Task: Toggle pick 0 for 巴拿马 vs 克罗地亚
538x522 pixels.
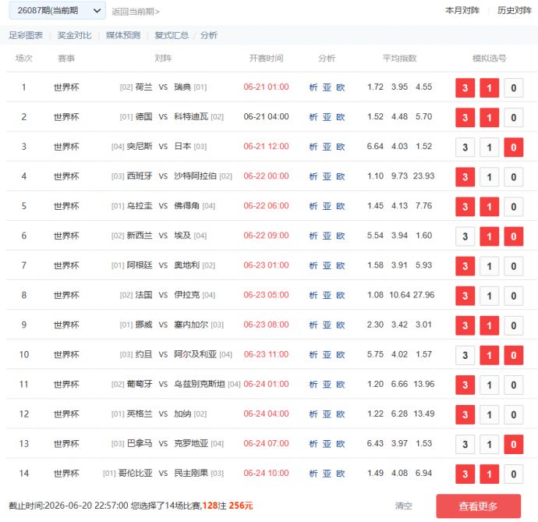Action: coord(514,445)
